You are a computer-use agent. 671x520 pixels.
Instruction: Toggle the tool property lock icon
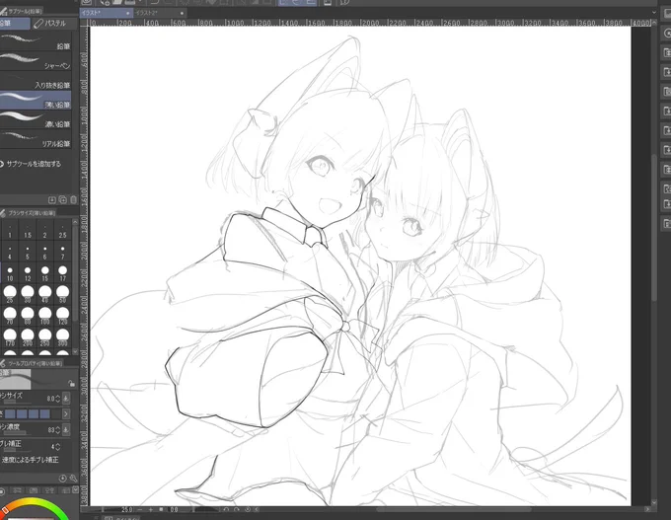[71, 384]
